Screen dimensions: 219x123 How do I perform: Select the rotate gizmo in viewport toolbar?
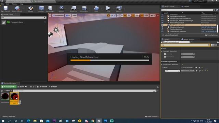[x=112, y=15]
